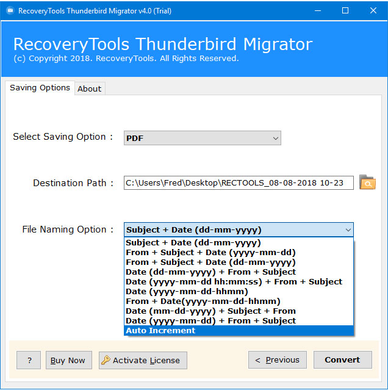Maximize the Thunderbird Migrator window

pos(345,11)
